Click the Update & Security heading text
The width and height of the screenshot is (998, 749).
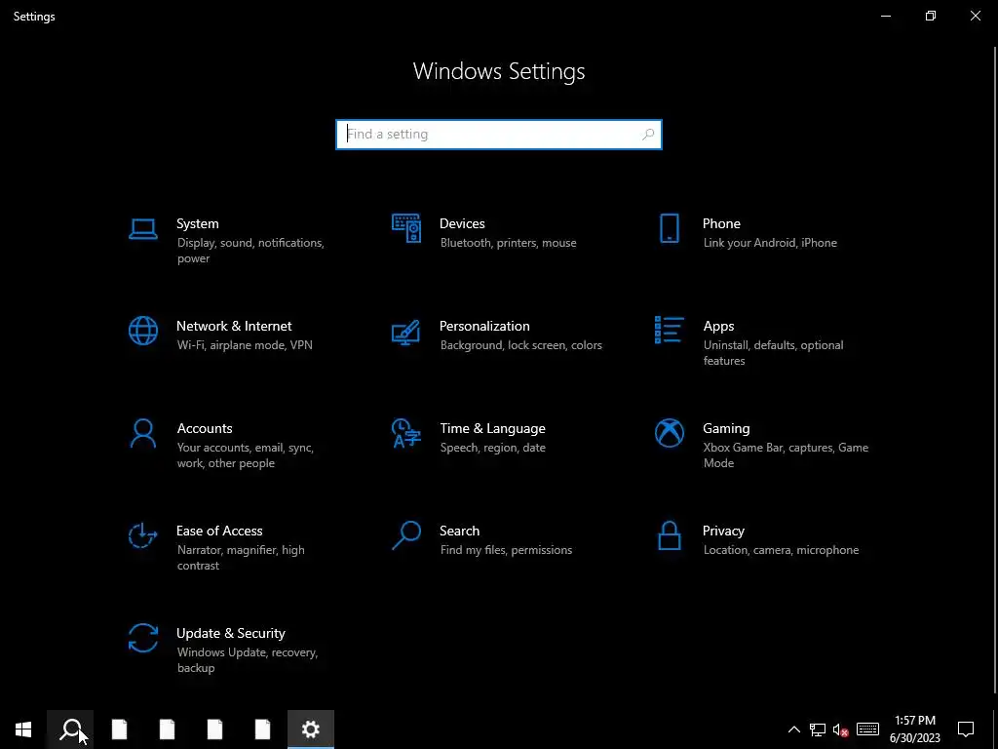click(x=230, y=634)
